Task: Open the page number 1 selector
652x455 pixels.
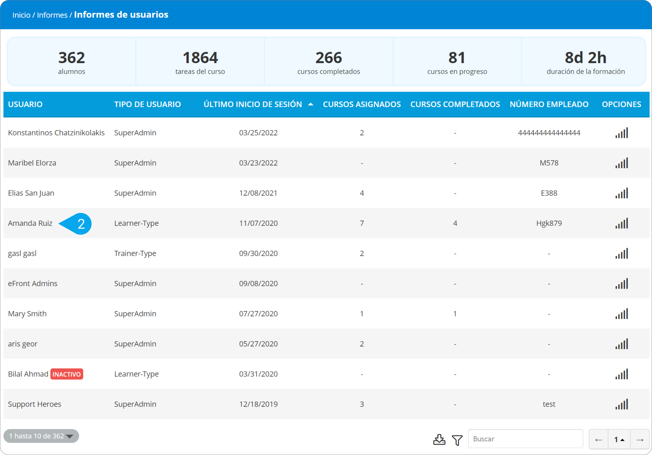Action: click(x=619, y=439)
